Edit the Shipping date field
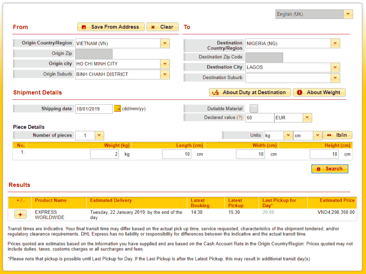Screen dimensions: 366x274 94,109
